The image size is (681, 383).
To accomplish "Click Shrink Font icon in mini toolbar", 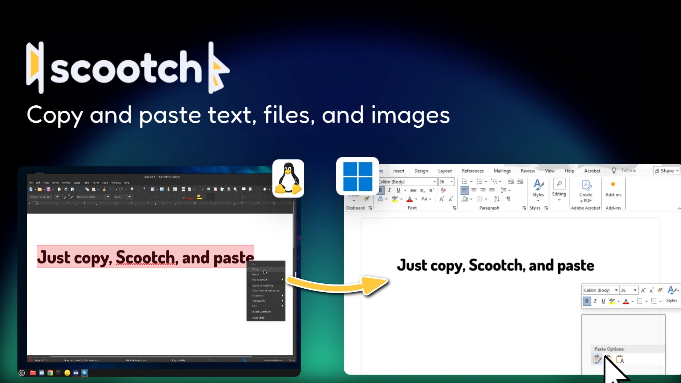I will 652,290.
